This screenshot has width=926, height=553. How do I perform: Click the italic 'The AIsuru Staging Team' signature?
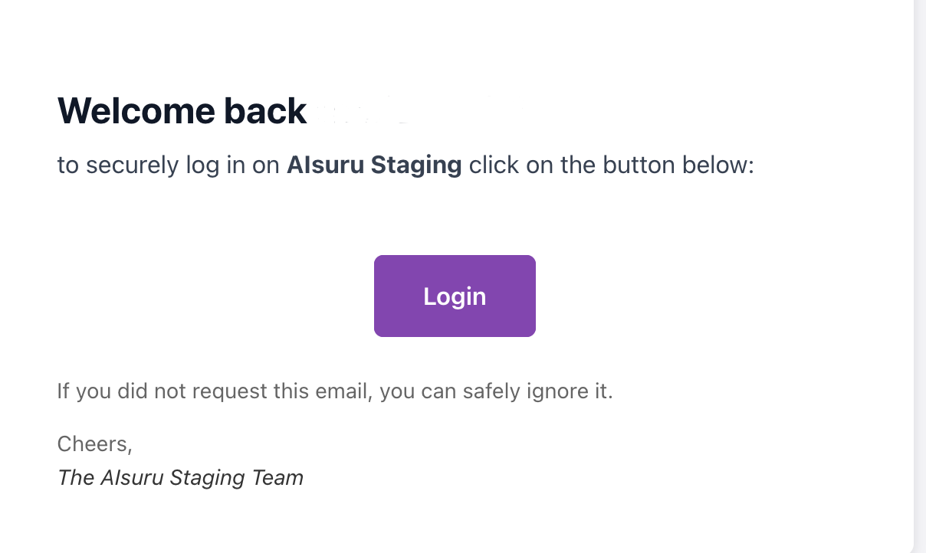(180, 478)
